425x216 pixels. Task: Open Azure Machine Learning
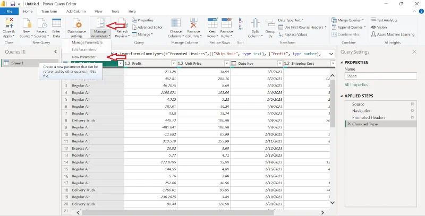[393, 34]
